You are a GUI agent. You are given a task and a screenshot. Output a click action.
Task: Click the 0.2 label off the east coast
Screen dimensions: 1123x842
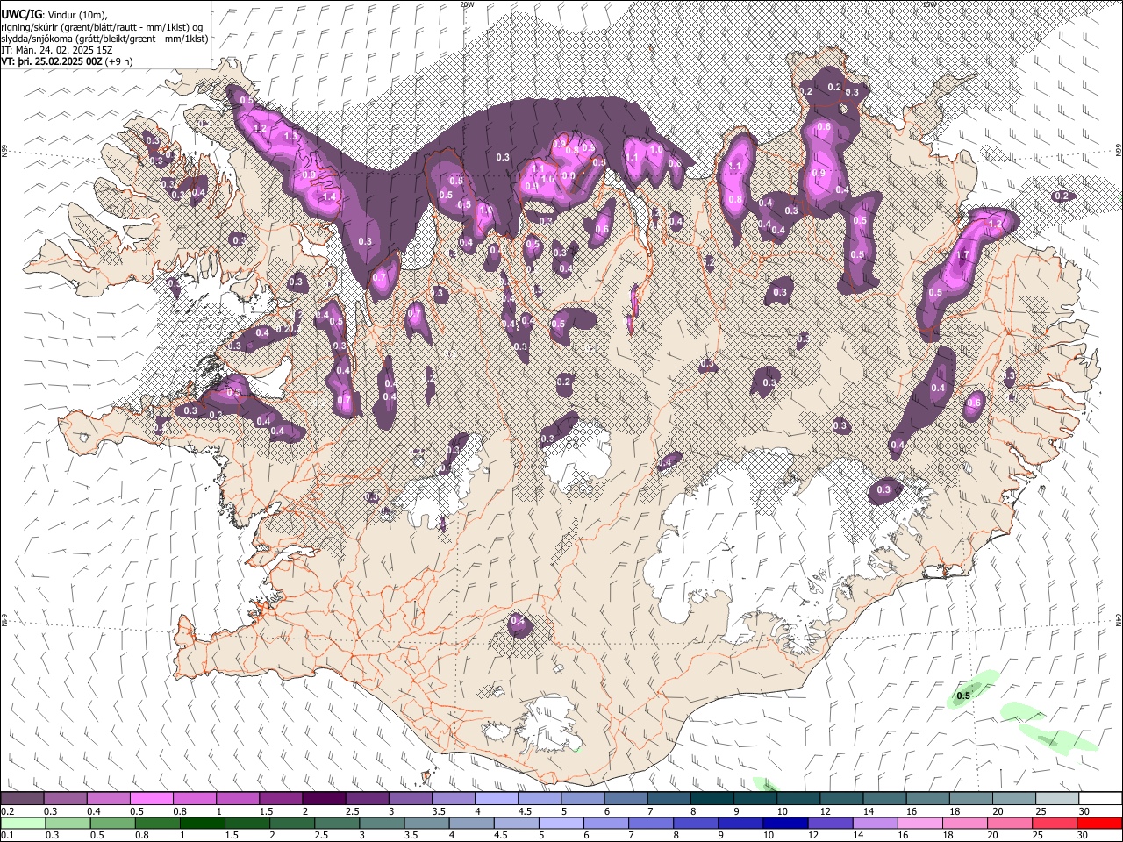1062,196
